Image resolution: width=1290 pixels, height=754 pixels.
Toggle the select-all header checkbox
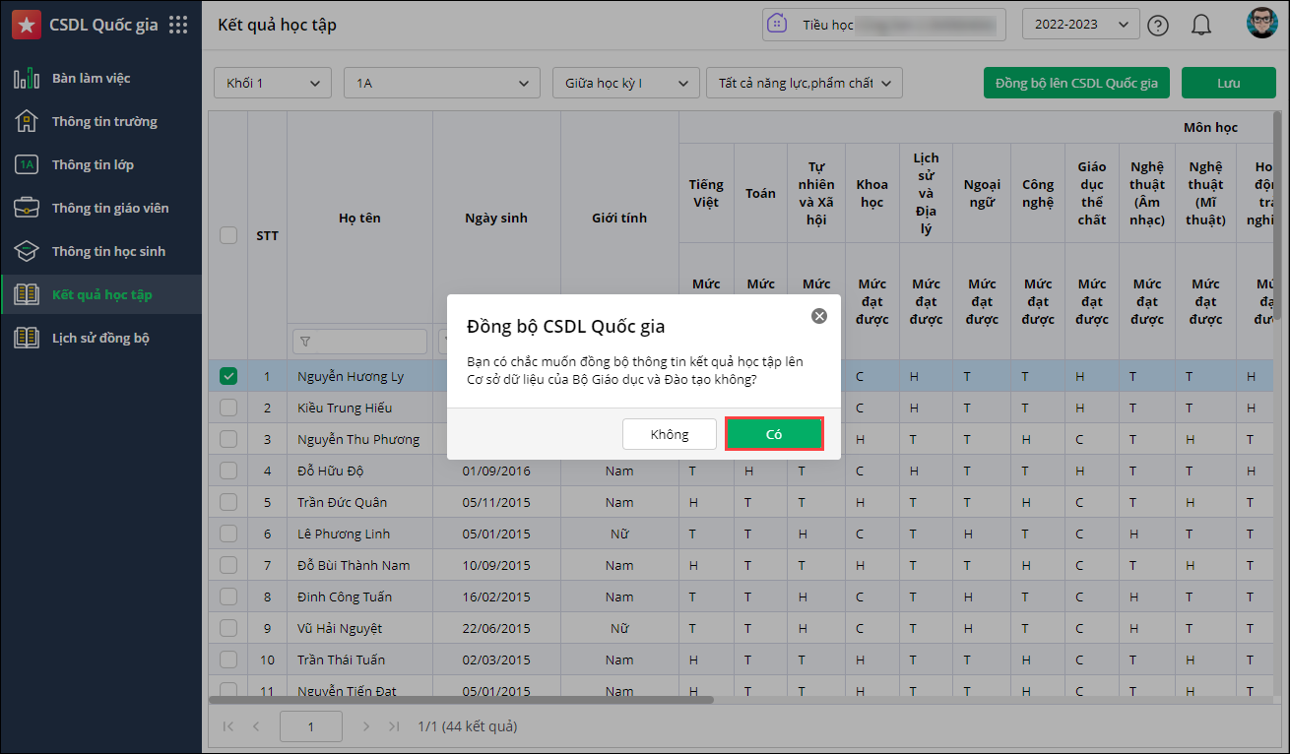click(x=228, y=235)
